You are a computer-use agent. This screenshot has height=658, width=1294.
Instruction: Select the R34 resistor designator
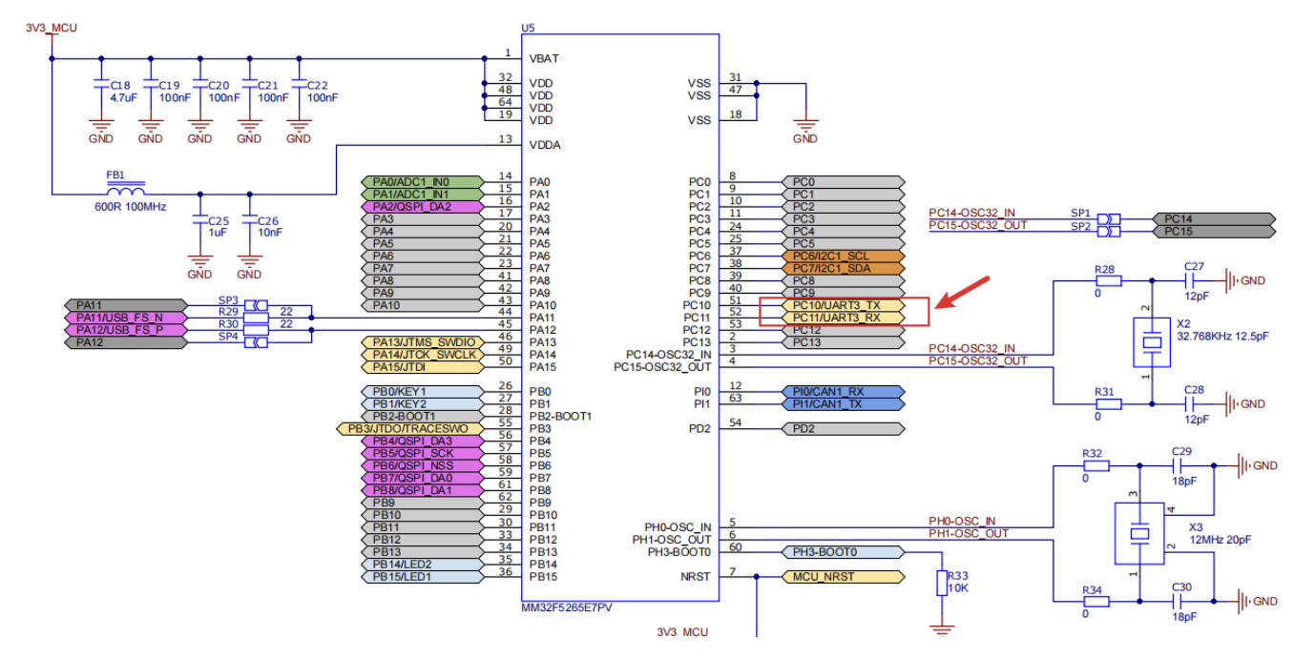pyautogui.click(x=1093, y=590)
